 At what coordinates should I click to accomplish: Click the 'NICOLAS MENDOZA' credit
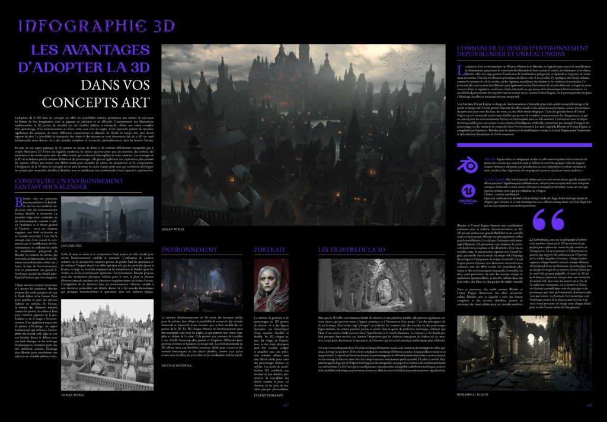[177, 365]
